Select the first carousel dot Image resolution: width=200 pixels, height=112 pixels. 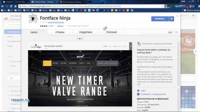point(77,39)
